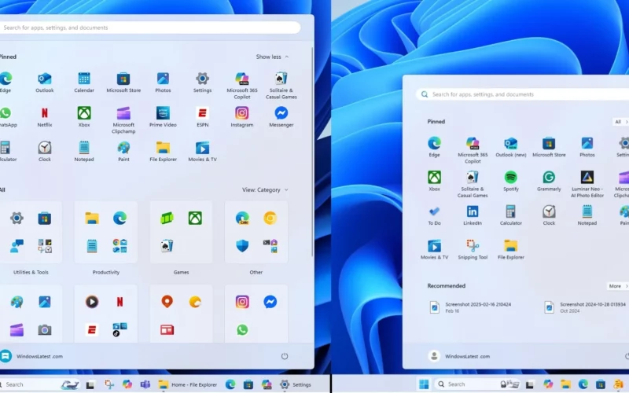Click Search box on right taskbar
Viewport: 629px width, 393px height.
[478, 384]
